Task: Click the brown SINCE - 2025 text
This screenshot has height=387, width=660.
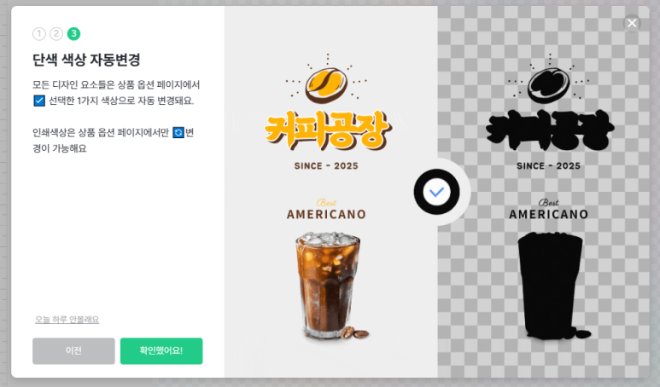Action: 326,166
